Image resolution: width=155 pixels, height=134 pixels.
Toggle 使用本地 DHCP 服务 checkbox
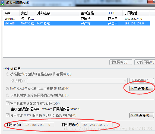click(x=8, y=115)
